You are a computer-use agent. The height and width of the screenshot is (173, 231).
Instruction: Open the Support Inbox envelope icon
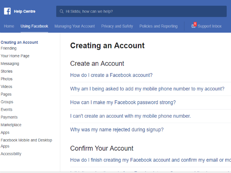click(193, 26)
